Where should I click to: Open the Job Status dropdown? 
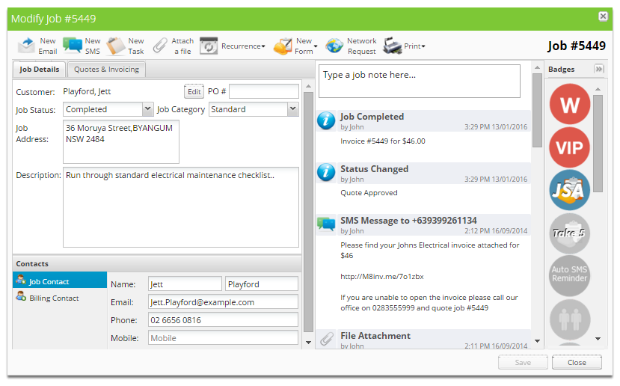(x=147, y=108)
